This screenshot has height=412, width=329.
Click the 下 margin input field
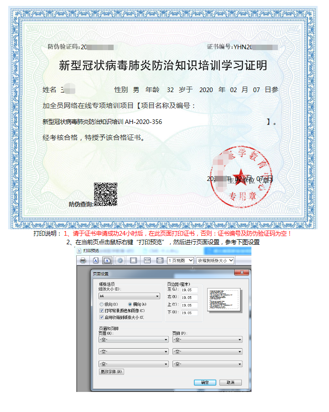pos(189,313)
